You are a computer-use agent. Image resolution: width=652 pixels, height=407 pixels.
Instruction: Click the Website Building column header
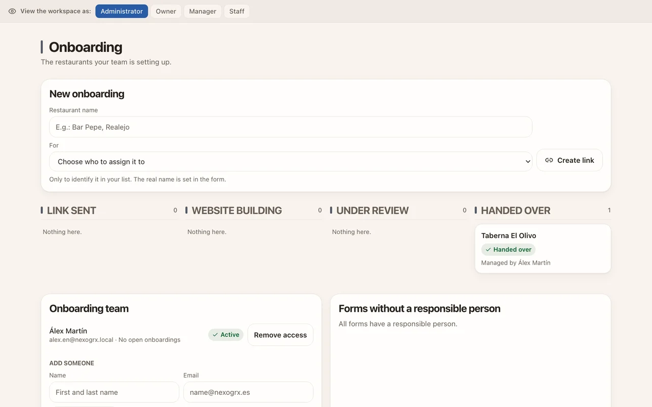[x=237, y=211]
